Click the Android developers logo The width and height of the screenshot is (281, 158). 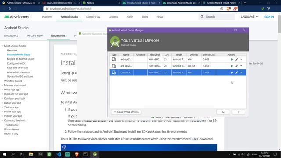coord(17,17)
